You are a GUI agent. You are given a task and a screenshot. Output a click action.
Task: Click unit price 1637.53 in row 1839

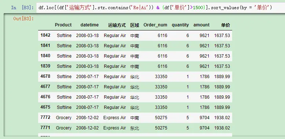(222, 66)
